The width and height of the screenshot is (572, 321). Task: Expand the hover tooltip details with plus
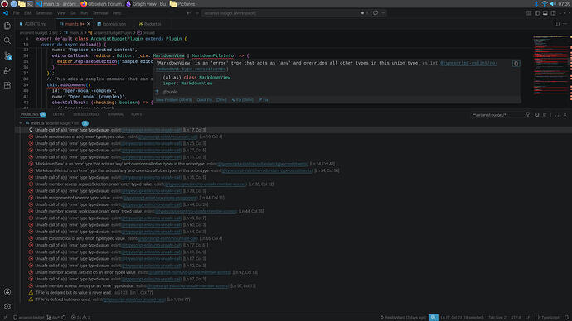158,92
